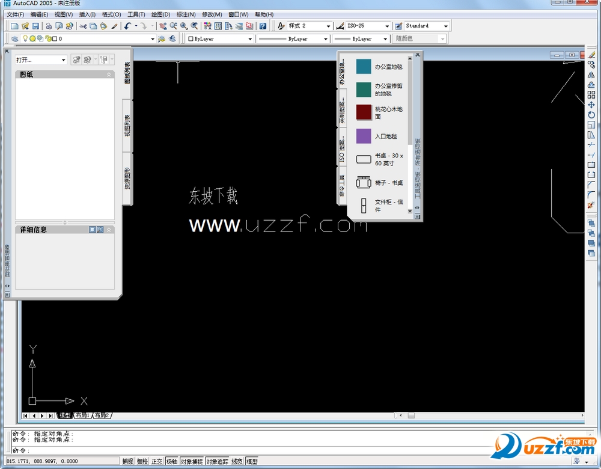The image size is (601, 469).
Task: Open the 绘图(D) menu
Action: coord(160,14)
